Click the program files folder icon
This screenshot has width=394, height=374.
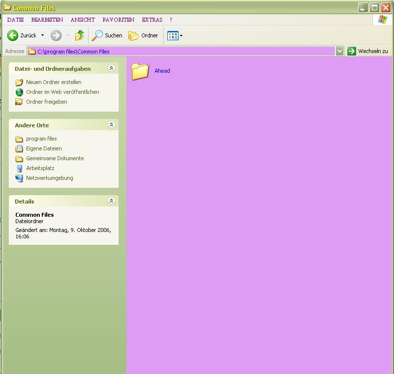coord(19,139)
